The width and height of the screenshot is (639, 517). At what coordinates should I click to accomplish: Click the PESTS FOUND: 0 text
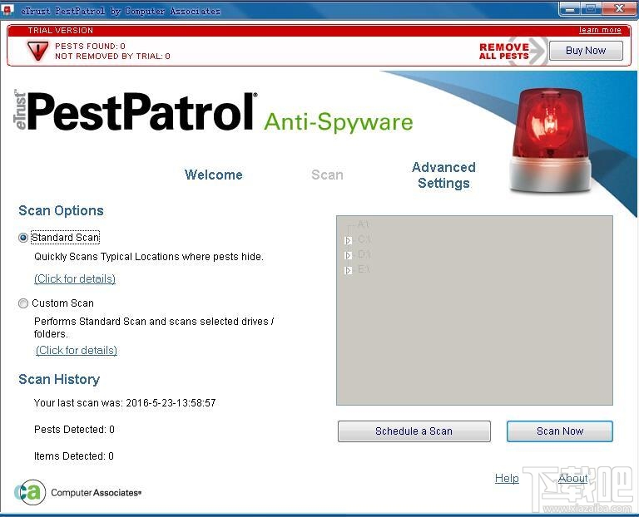point(90,46)
